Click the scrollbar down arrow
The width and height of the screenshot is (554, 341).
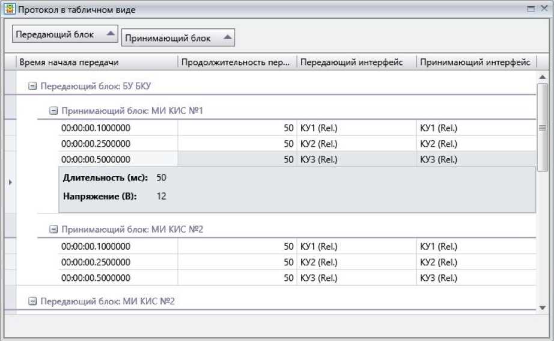click(543, 308)
